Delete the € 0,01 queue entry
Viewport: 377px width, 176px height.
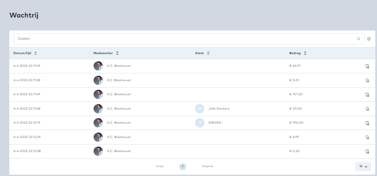(367, 80)
